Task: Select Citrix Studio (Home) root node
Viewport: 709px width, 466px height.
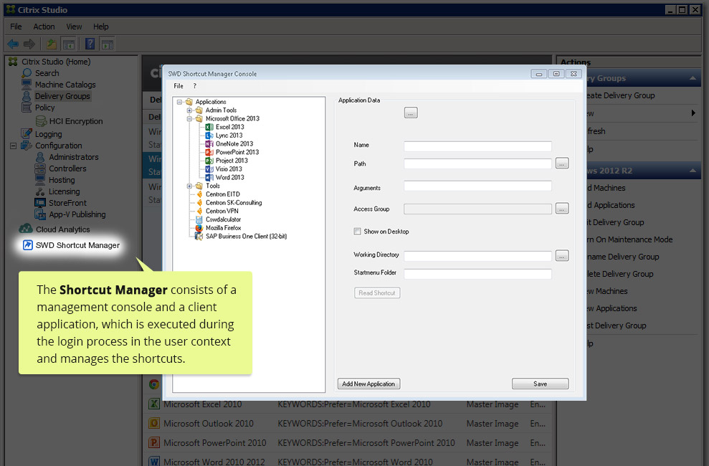Action: (56, 62)
